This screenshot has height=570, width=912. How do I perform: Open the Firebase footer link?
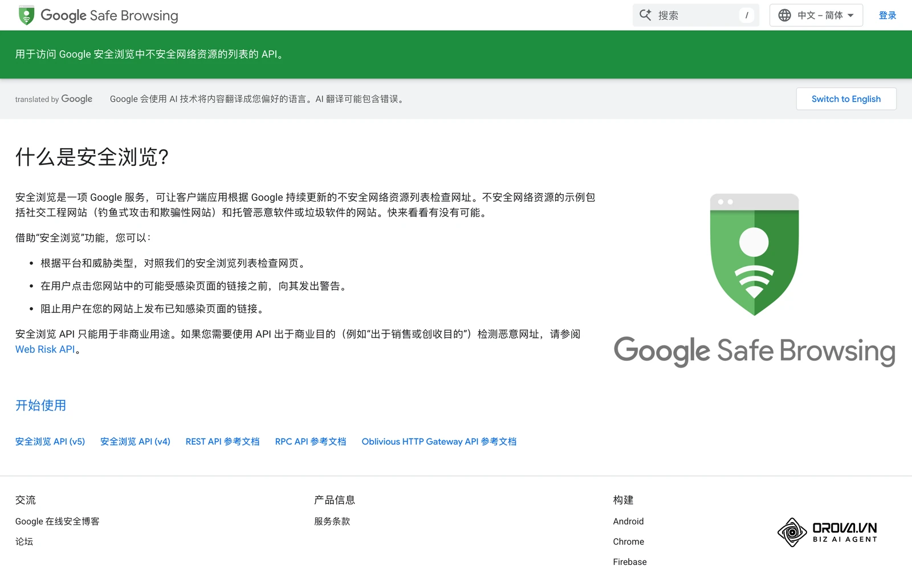click(630, 561)
